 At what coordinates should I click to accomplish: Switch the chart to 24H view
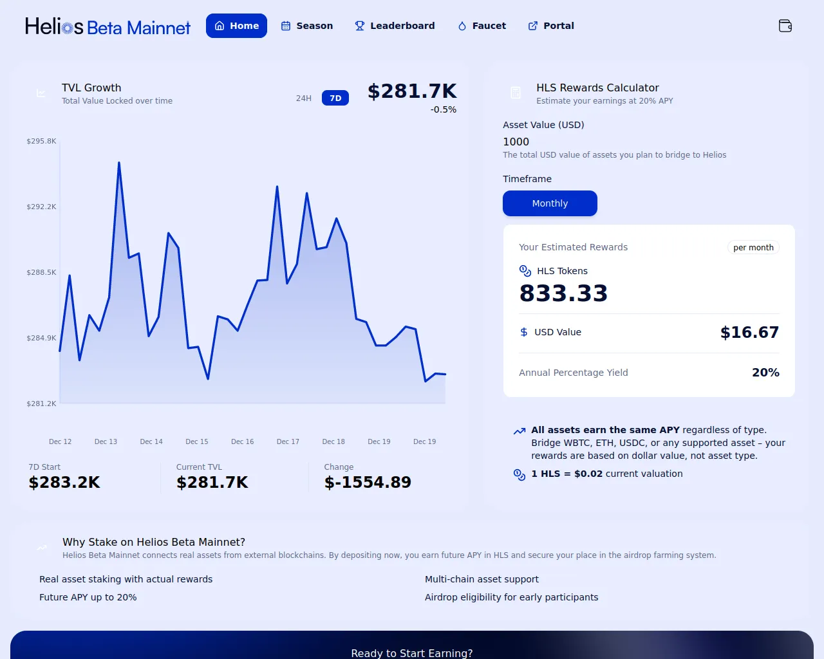tap(304, 98)
